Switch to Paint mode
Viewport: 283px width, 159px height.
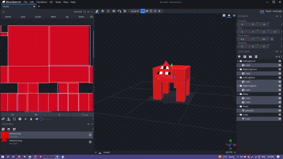point(268,11)
